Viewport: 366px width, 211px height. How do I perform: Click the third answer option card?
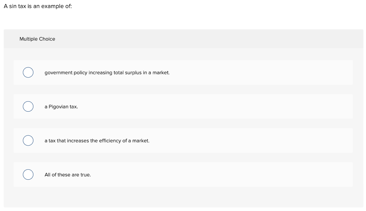point(183,140)
